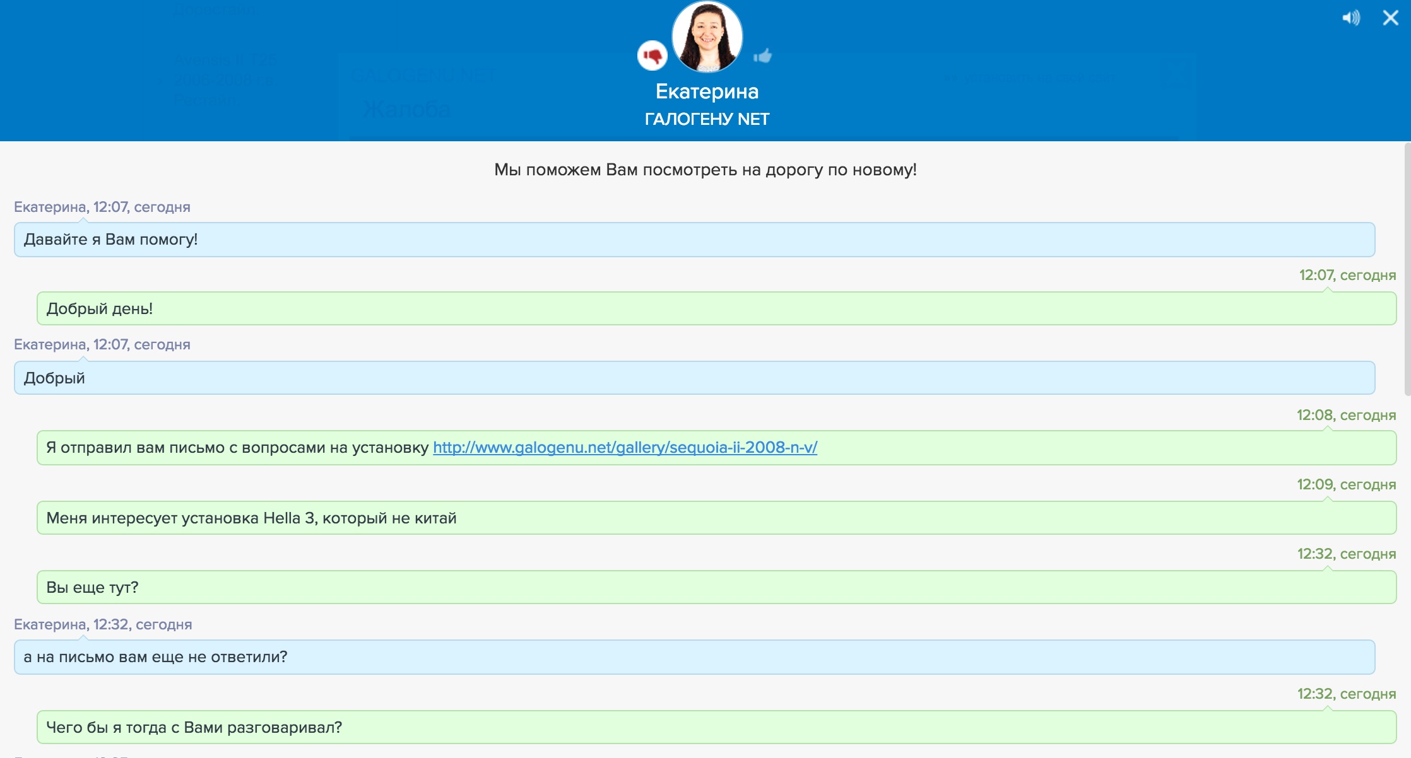This screenshot has width=1411, height=758.
Task: Click the greeting text about дорогу по новому
Action: coord(705,170)
